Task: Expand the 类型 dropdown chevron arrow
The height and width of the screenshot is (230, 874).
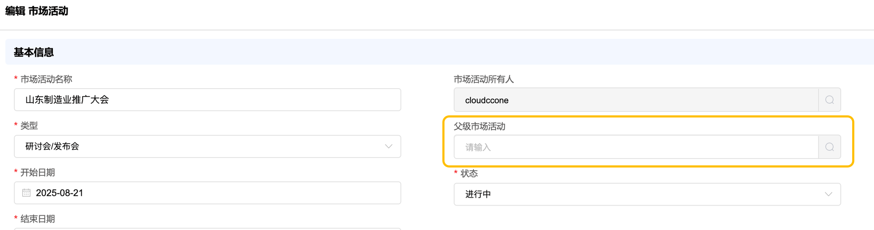Action: 388,146
